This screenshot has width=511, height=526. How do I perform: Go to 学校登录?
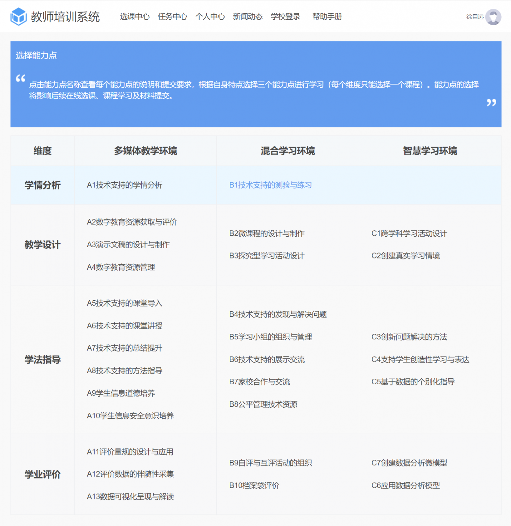(285, 16)
